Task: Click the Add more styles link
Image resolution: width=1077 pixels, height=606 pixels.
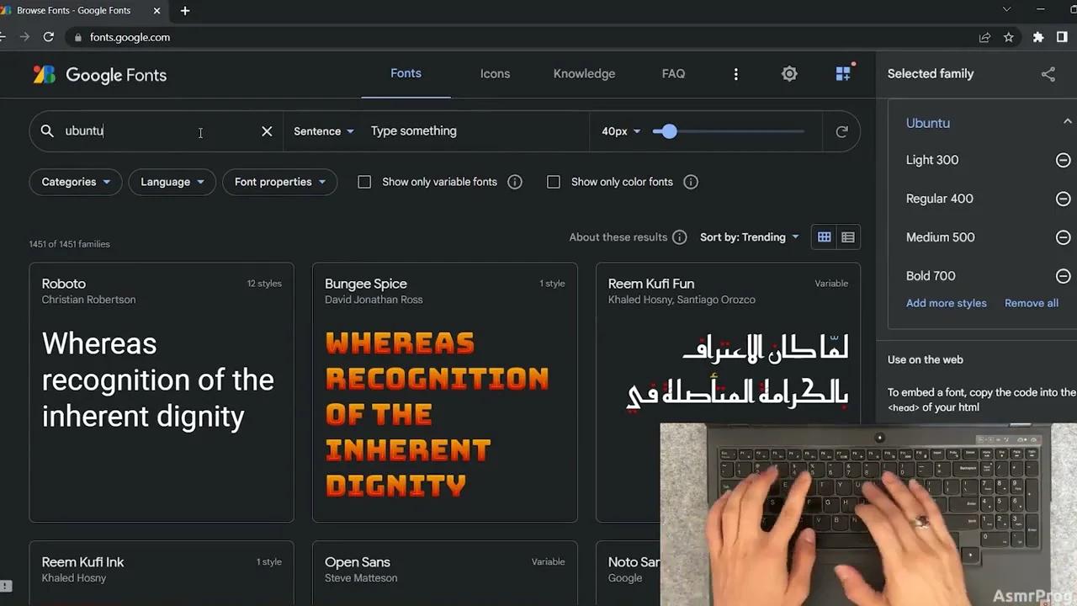Action: (x=946, y=303)
